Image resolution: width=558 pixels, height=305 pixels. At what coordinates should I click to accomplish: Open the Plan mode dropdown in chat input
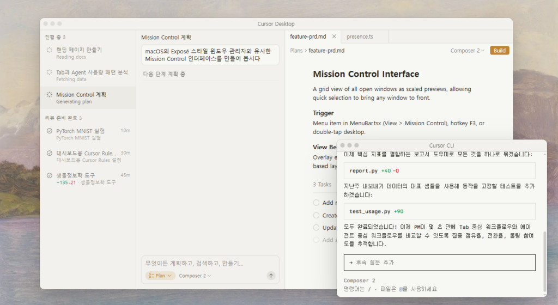[160, 276]
